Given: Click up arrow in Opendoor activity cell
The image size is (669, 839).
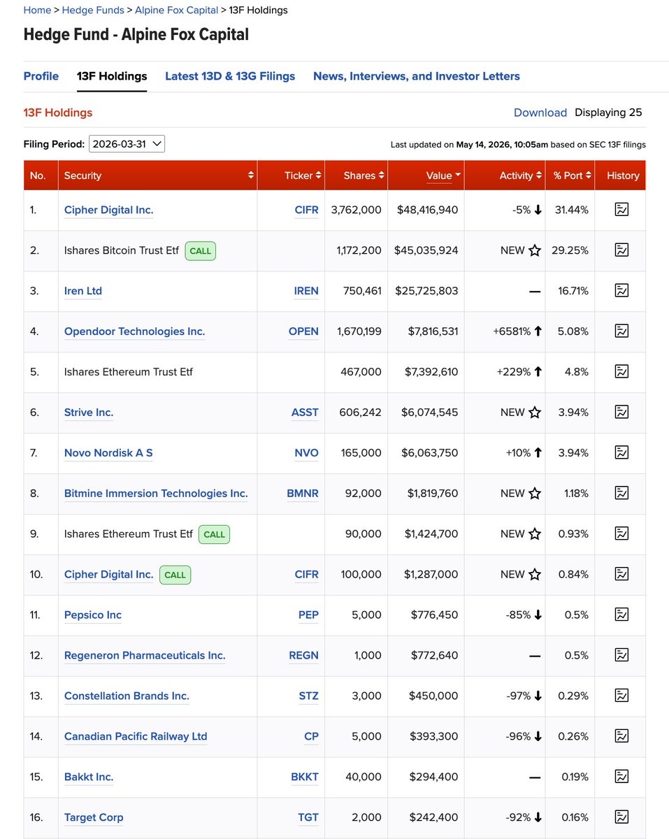Looking at the screenshot, I should (538, 331).
